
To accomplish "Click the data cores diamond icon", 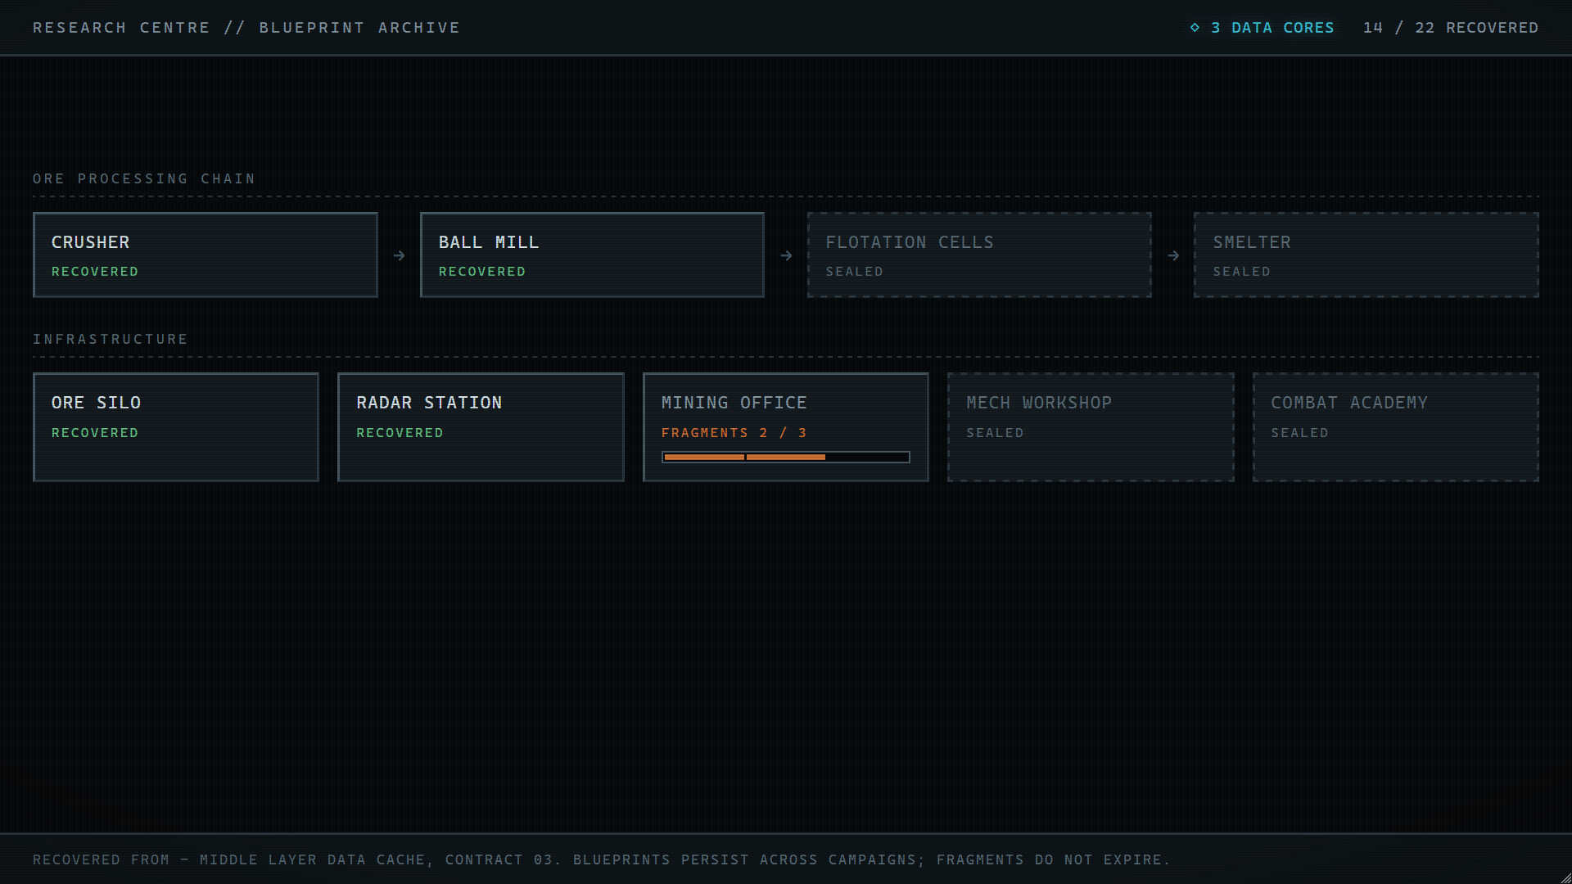I will click(1195, 28).
